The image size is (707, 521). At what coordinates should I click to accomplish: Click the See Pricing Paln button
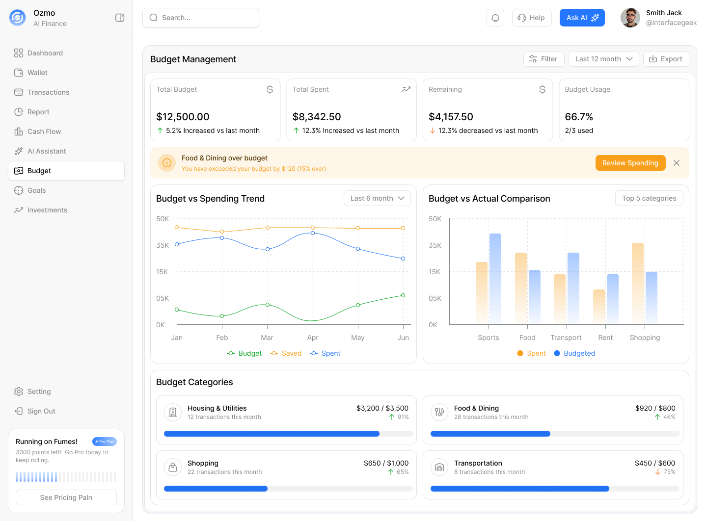[x=66, y=497]
